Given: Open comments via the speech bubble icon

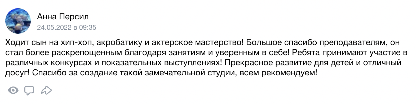Looking at the screenshot, I should [x=29, y=91].
